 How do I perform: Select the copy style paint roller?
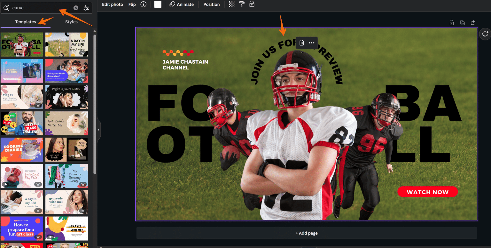point(242,4)
